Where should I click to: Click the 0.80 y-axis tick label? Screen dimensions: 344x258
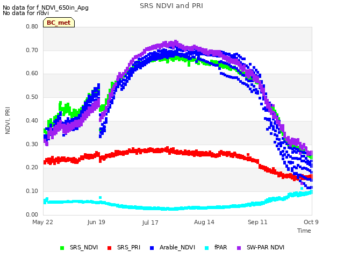[32, 26]
